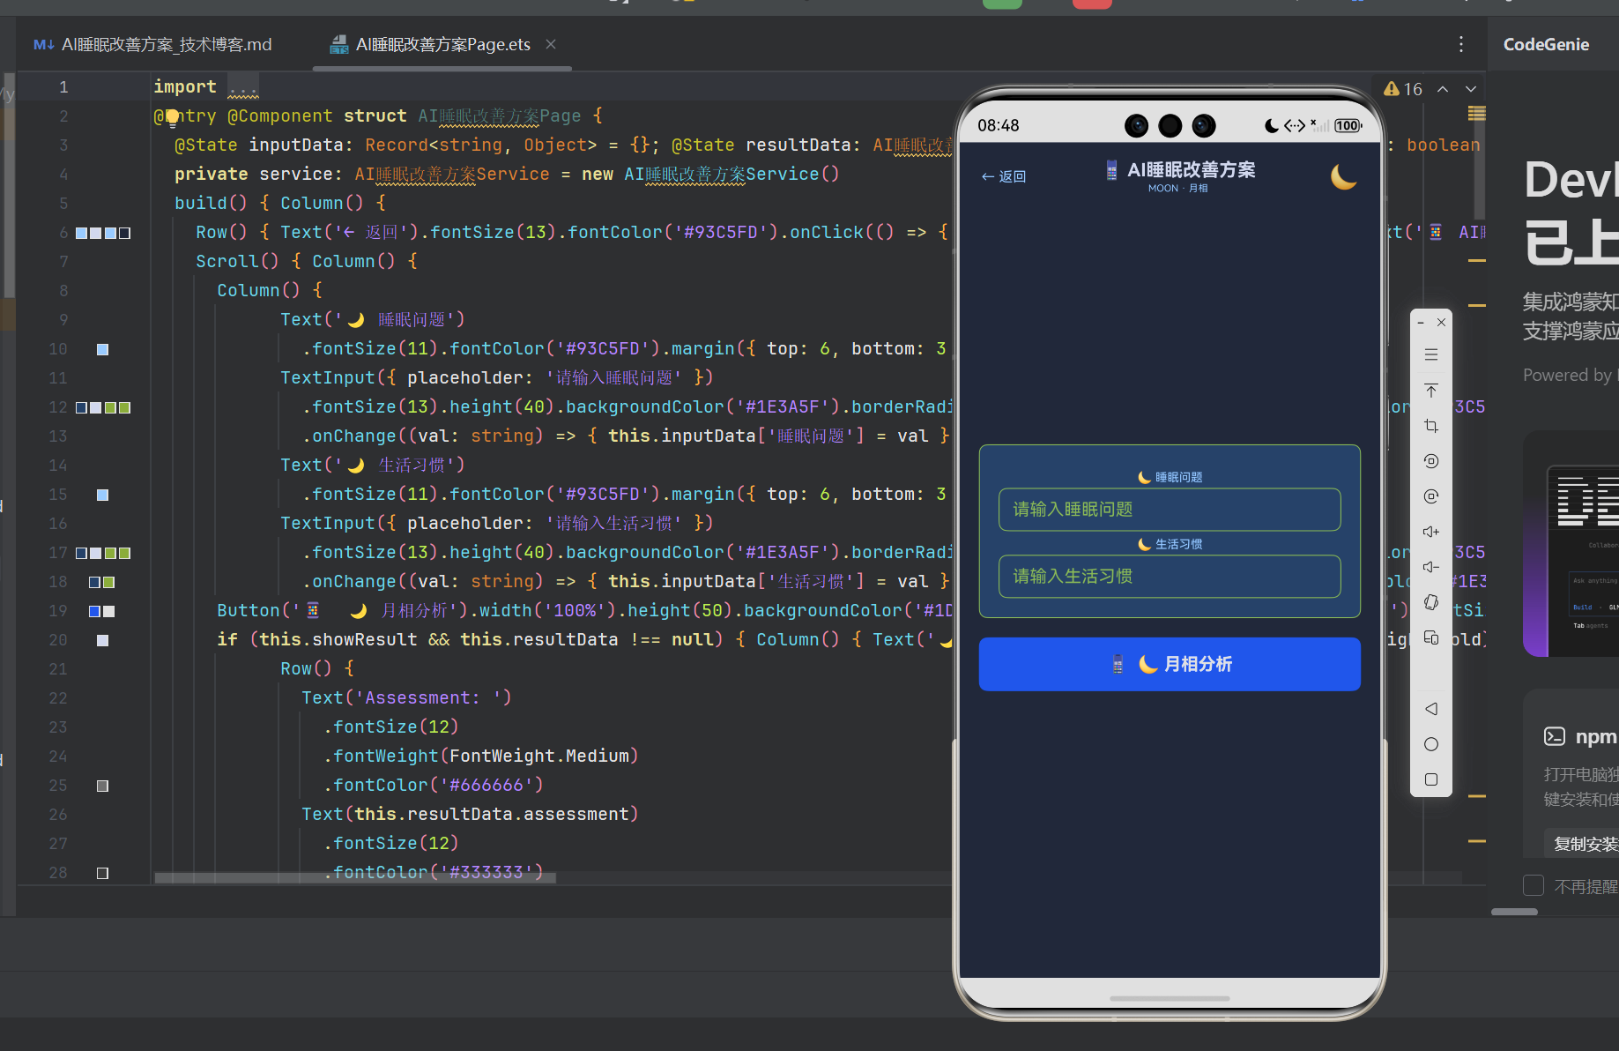Screen dimensions: 1619x1051
Task: Click the ets file icon on the active tab
Action: tap(338, 44)
